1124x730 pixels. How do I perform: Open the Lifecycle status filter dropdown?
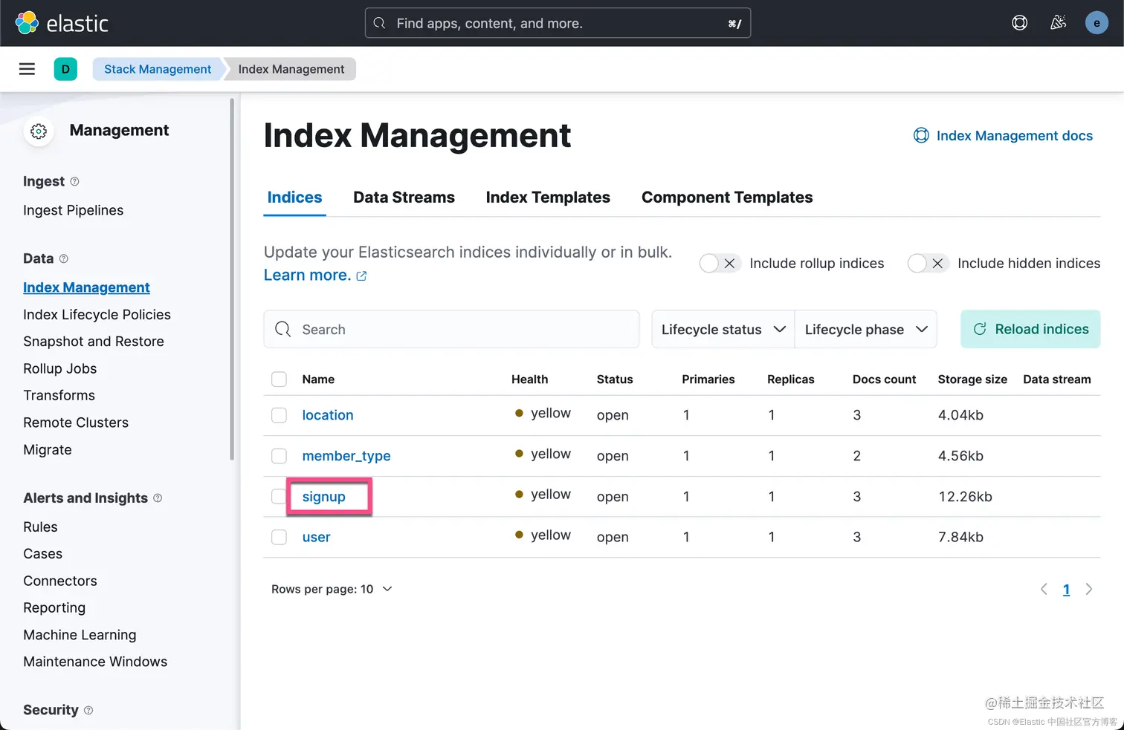723,329
